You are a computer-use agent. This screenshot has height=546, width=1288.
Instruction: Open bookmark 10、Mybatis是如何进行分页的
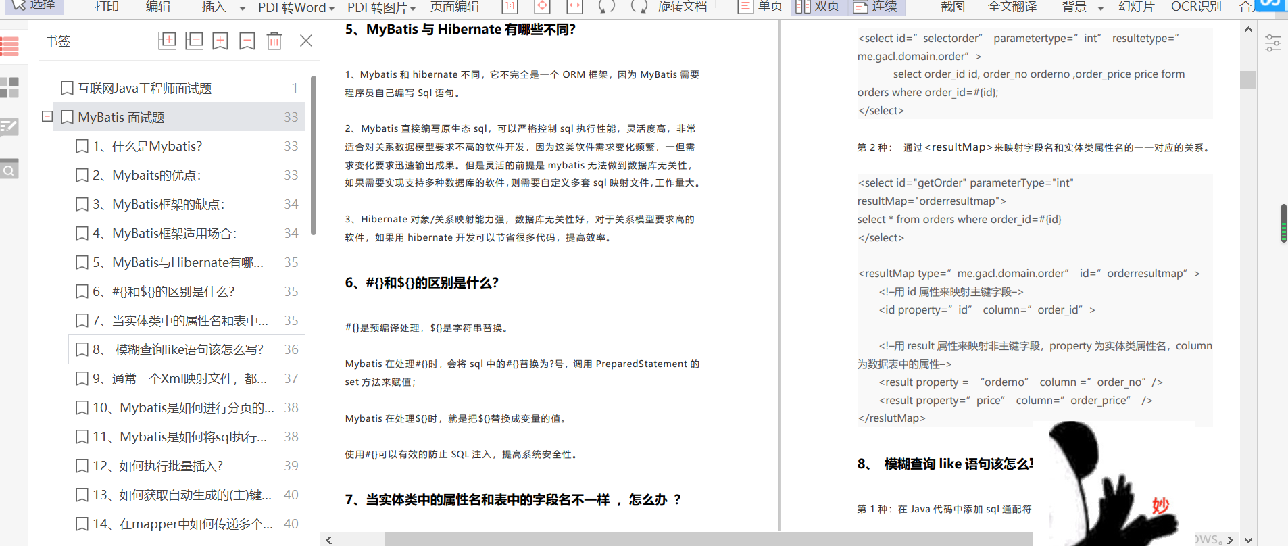tap(187, 407)
